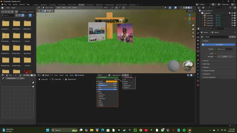Open the Scene properties tab

[198, 48]
